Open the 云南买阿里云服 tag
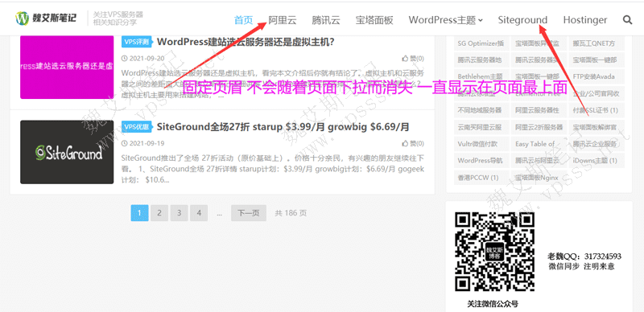 tap(481, 127)
